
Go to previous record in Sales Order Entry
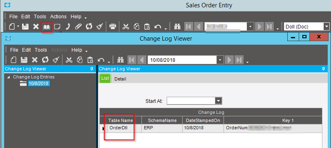pos(199,27)
